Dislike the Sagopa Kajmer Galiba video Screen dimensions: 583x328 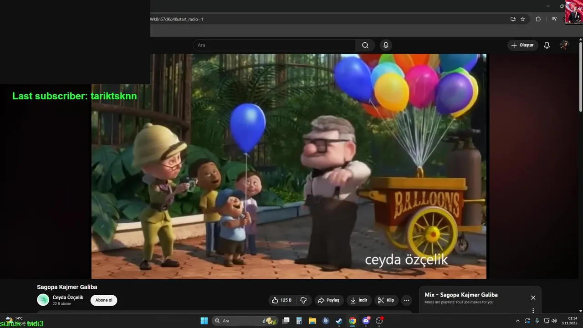[303, 300]
